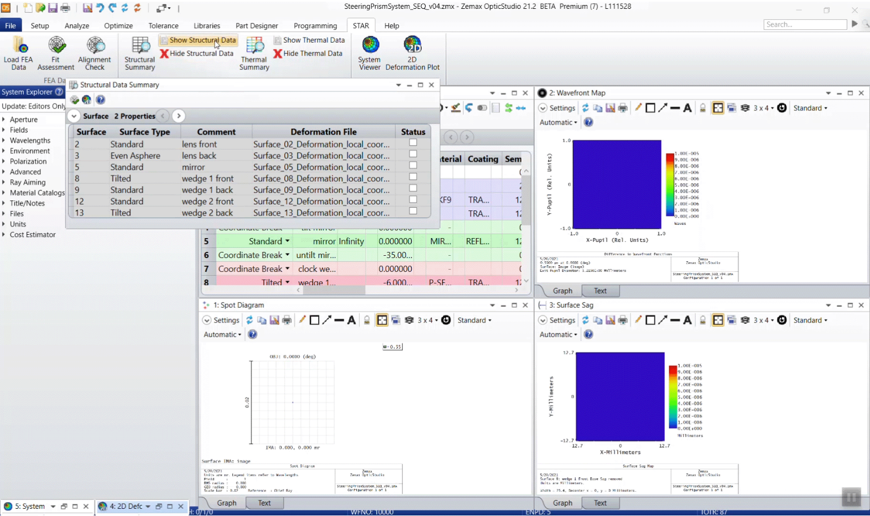Open the Tolerance ribbon tab
870x516 pixels.
tap(163, 25)
